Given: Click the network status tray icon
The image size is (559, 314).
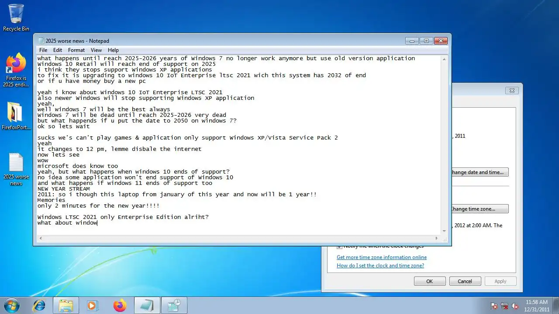Looking at the screenshot, I should coord(505,306).
